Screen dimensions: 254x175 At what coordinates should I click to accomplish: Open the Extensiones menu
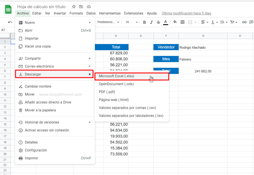[x=134, y=13]
